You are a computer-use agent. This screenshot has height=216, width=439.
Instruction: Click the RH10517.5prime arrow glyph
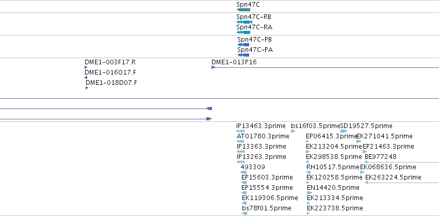pyautogui.click(x=308, y=172)
